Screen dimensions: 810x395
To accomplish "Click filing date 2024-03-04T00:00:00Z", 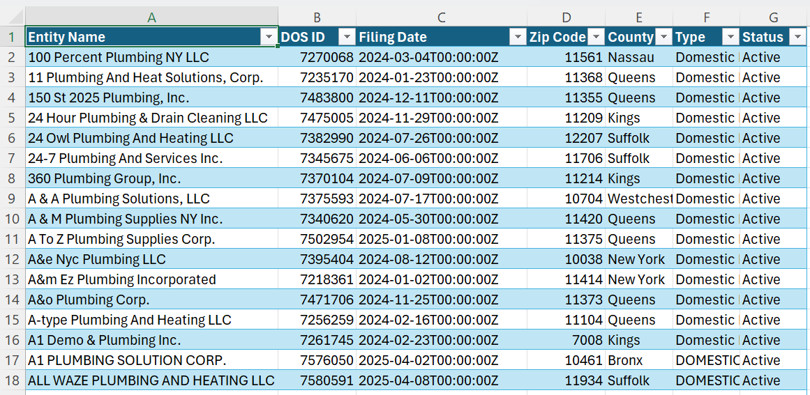I will [442, 57].
